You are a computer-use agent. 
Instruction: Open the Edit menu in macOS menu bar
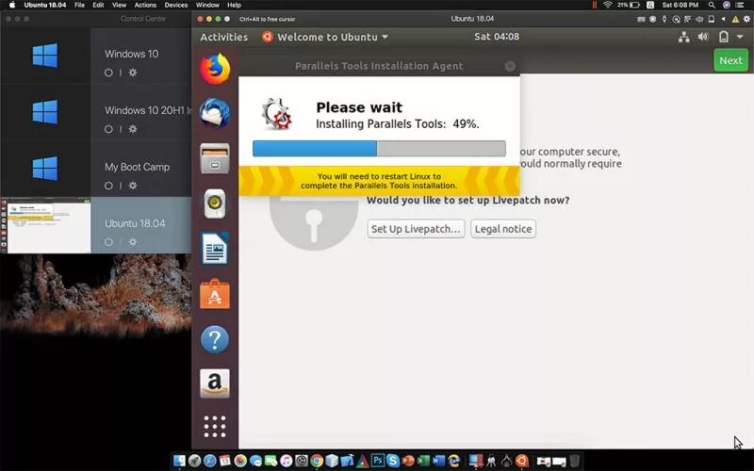coord(98,5)
